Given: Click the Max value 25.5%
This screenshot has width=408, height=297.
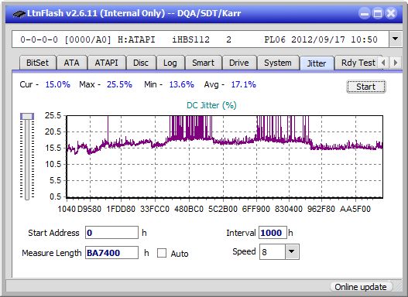Looking at the screenshot, I should (x=119, y=84).
